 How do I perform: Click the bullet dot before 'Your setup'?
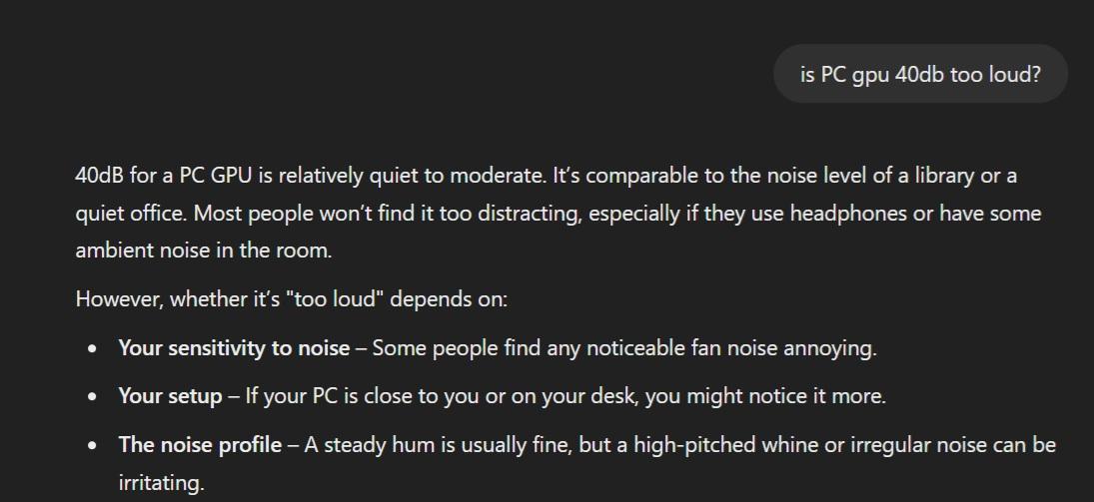pos(93,397)
